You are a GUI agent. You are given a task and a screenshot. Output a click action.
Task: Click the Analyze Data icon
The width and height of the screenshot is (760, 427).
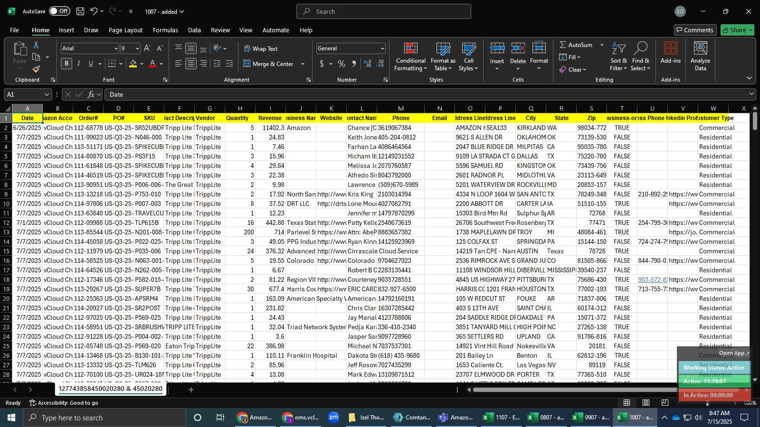700,57
